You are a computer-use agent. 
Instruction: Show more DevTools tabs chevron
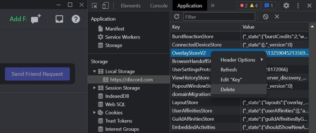click(x=213, y=6)
